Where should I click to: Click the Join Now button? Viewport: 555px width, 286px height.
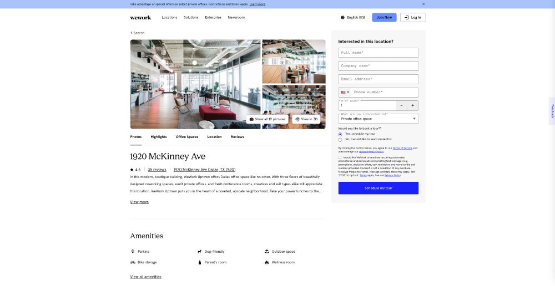coord(384,17)
